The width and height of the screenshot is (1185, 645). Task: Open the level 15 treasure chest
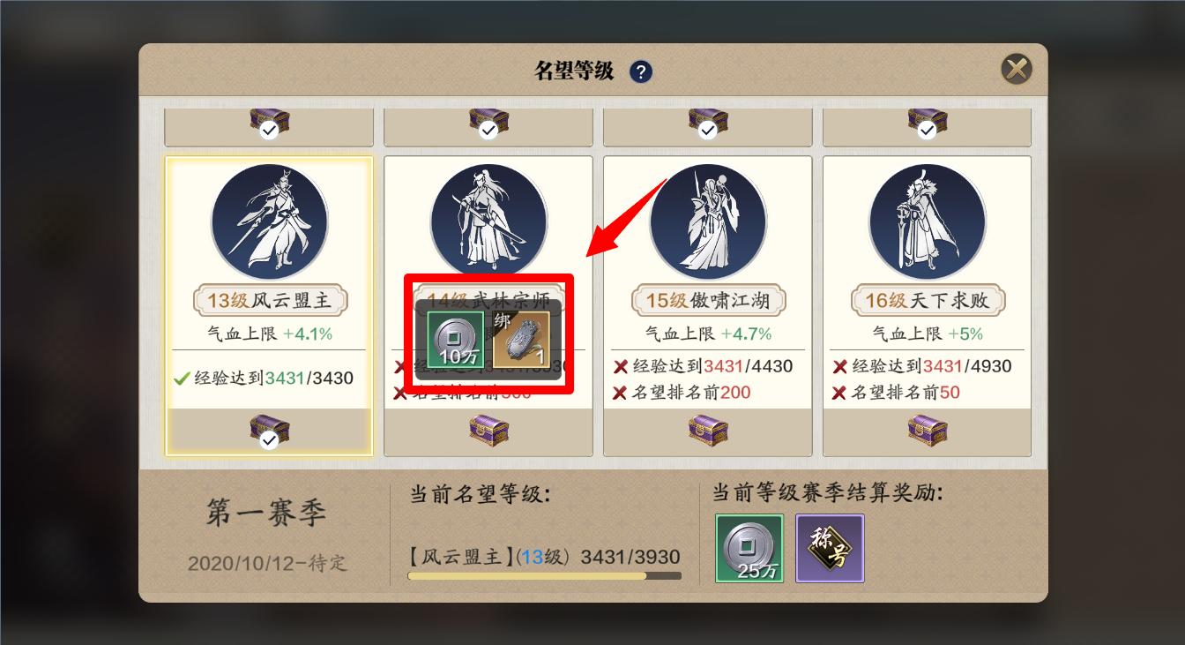pyautogui.click(x=708, y=431)
